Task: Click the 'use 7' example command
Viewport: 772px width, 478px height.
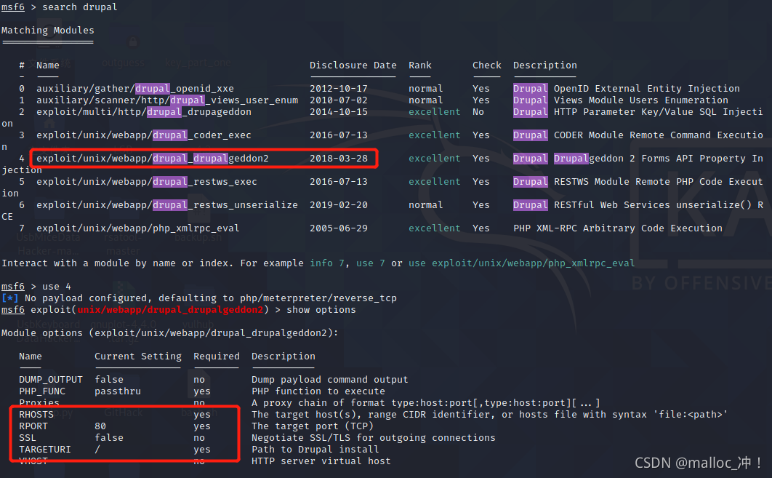Action: tap(371, 263)
